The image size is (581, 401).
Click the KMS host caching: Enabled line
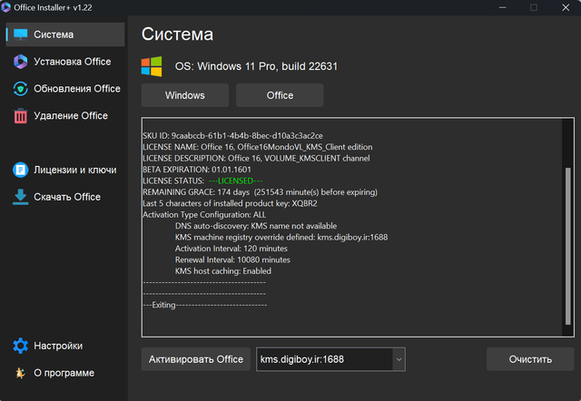(223, 271)
